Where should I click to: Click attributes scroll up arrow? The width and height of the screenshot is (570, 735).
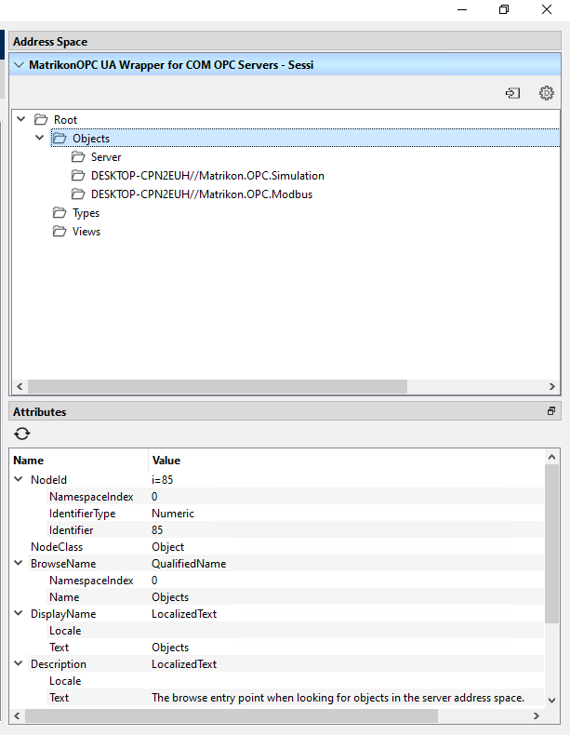[551, 457]
